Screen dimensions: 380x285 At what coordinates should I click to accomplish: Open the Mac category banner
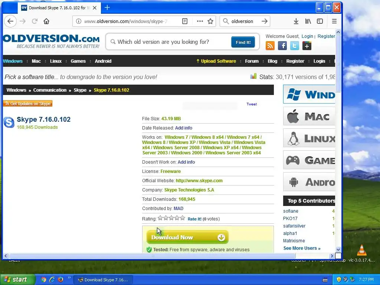coord(309,116)
